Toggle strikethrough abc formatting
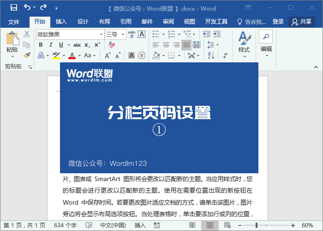Screen dimensions: 323x231 [77, 45]
